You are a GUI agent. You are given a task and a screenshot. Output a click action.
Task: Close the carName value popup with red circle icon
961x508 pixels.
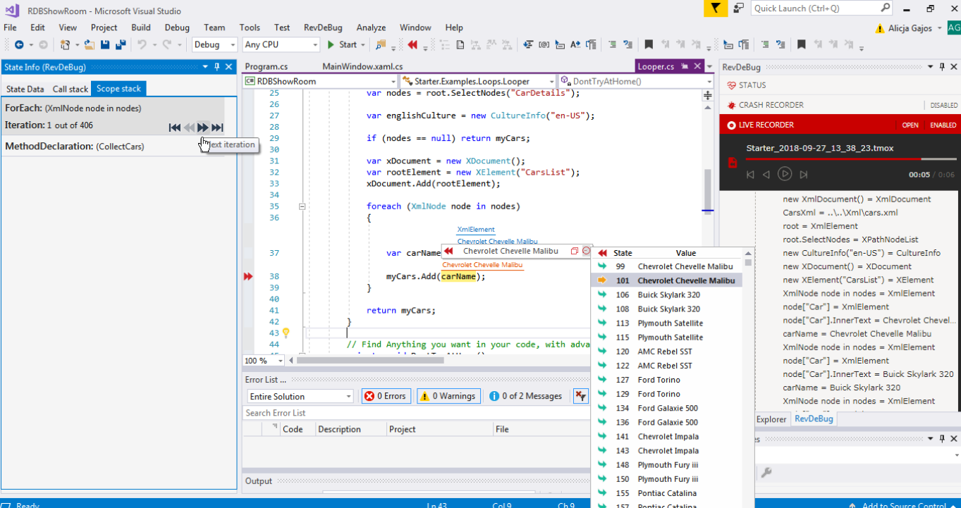point(586,251)
